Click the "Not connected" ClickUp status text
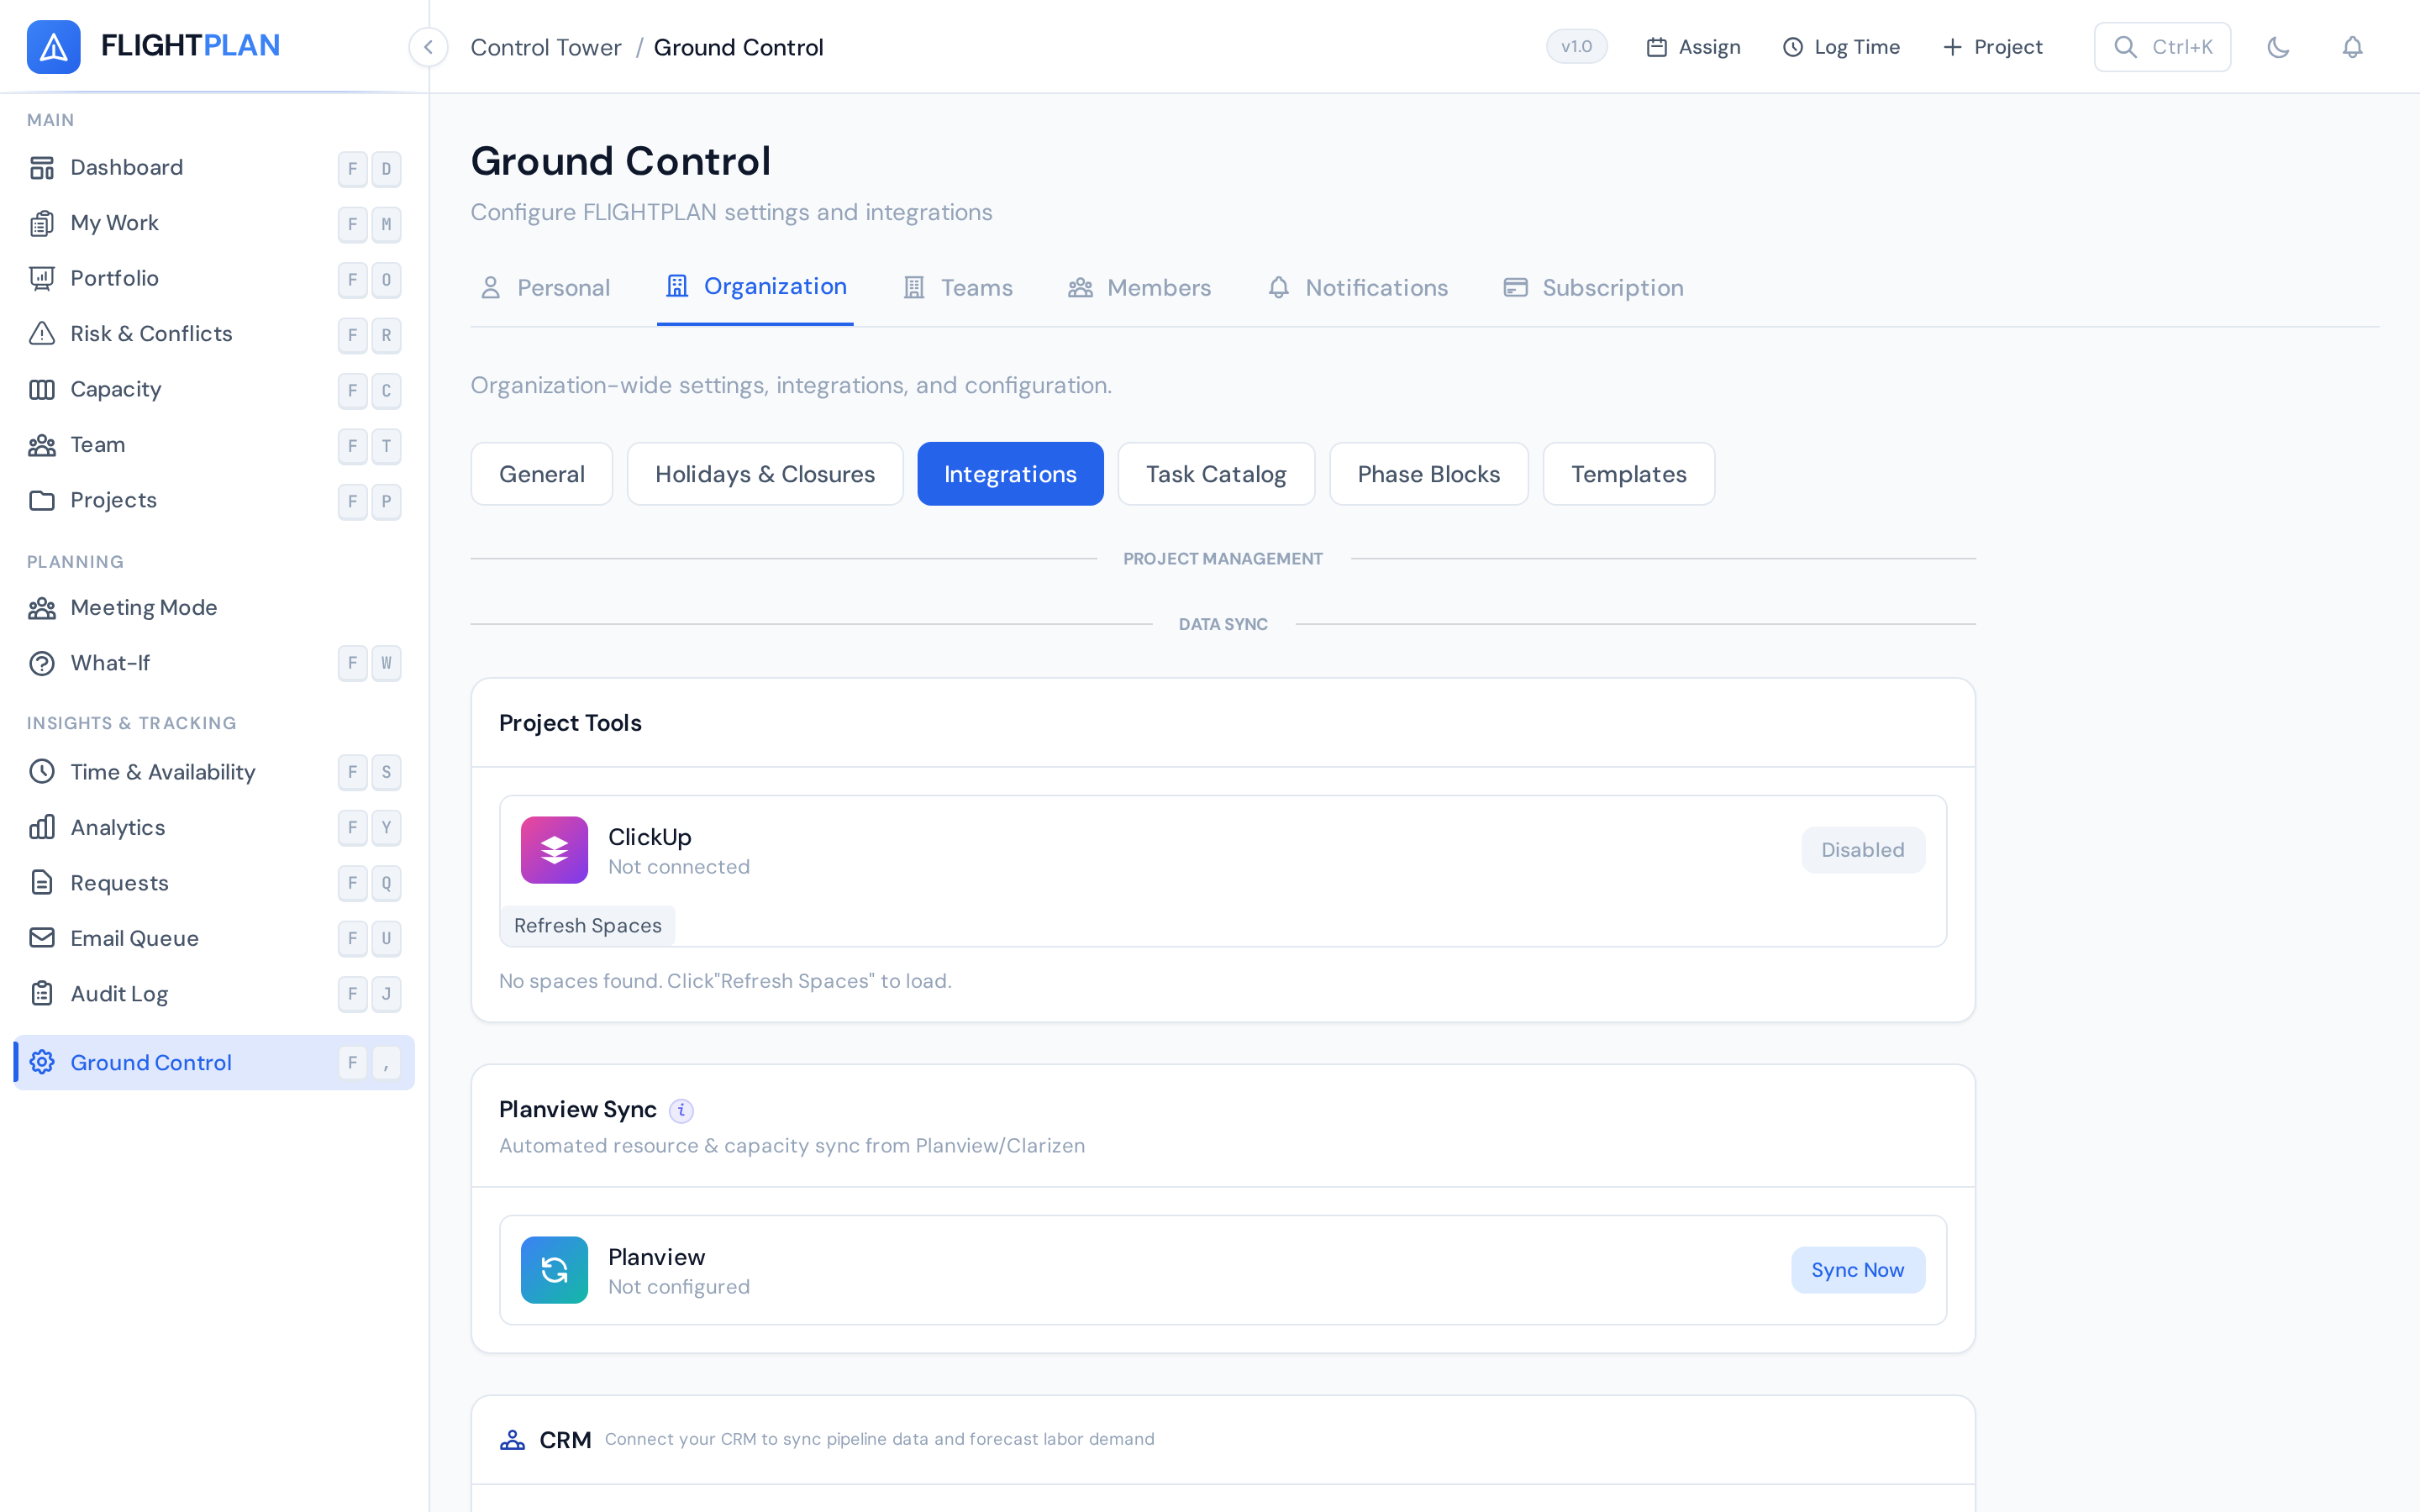The height and width of the screenshot is (1512, 2420). [x=679, y=867]
